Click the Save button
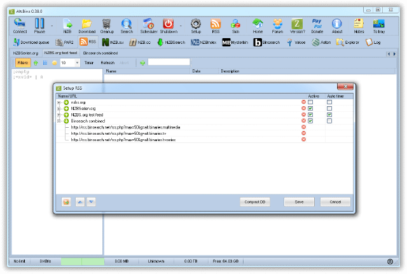This screenshot has height=274, width=407. pos(299,202)
